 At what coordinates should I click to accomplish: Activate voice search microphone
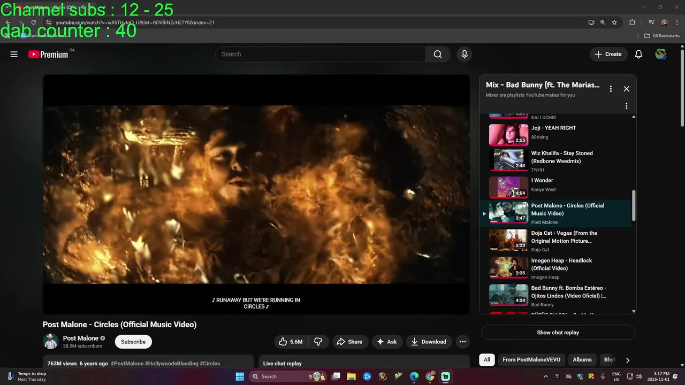pyautogui.click(x=465, y=54)
